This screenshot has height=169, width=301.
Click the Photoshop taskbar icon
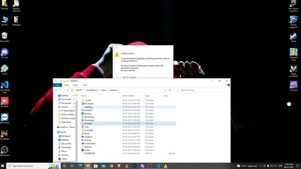[x=135, y=166]
